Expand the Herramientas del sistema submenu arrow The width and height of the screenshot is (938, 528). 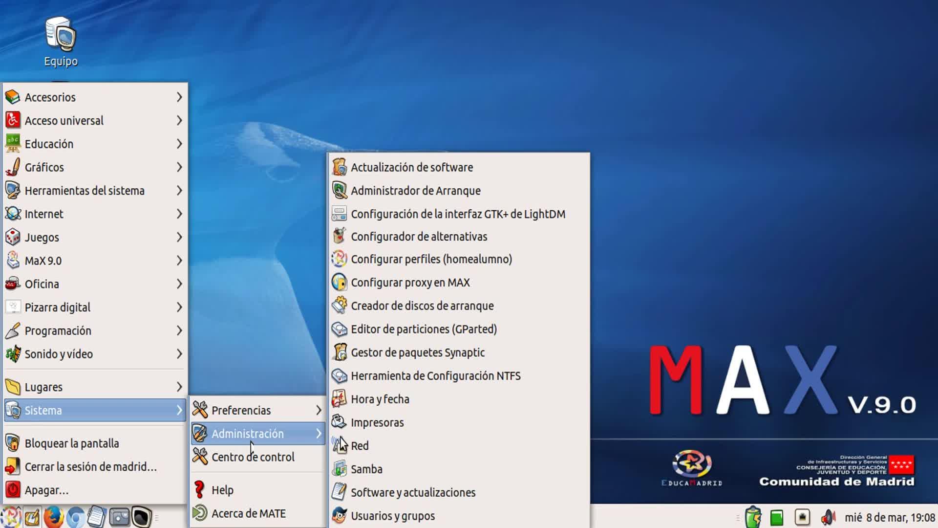[179, 190]
